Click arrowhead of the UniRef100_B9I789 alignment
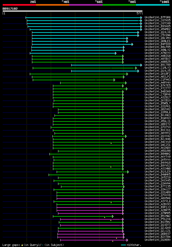This screenshot has height=247, width=172. (141, 65)
